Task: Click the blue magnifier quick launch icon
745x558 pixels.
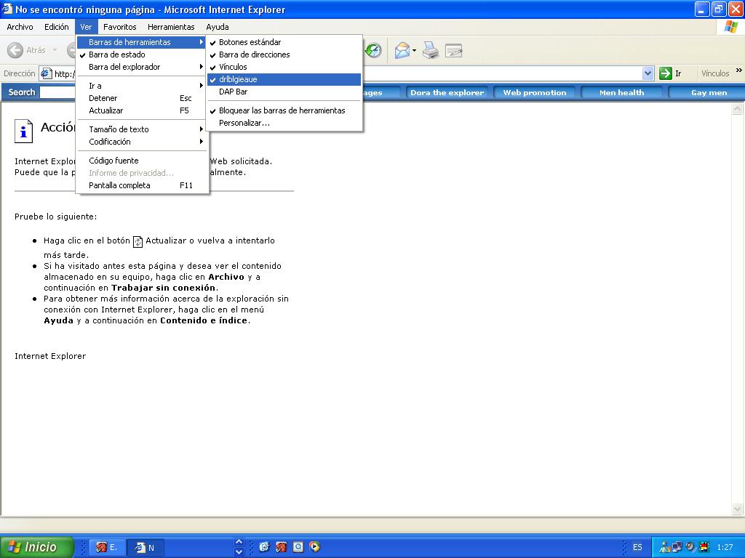Action: coord(298,547)
